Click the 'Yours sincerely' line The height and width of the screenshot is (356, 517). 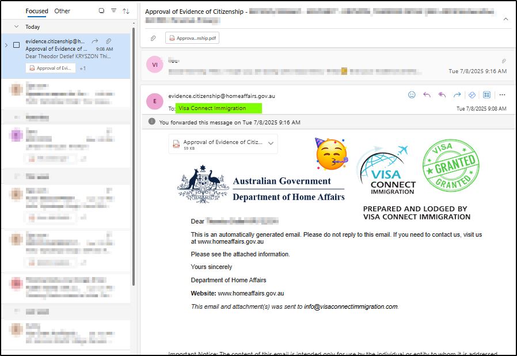[211, 267]
